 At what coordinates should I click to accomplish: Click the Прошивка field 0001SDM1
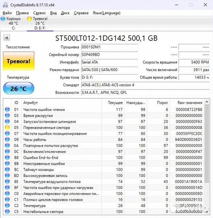(110, 47)
